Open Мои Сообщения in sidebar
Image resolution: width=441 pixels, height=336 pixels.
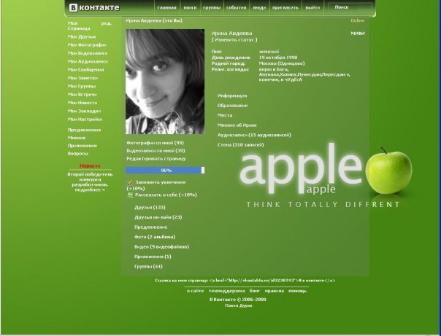coord(85,70)
